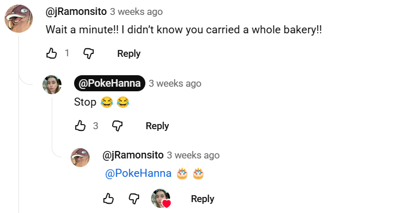Like jRamonsito's bakery comment
Viewport: 393px width, 213px height.
[52, 53]
